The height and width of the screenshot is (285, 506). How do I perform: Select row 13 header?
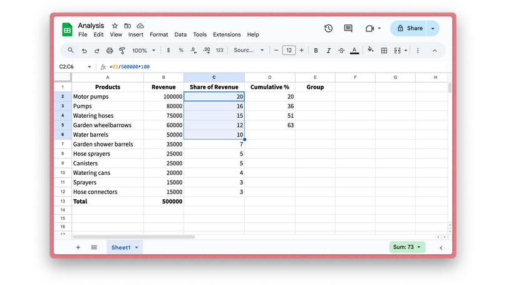pyautogui.click(x=63, y=202)
